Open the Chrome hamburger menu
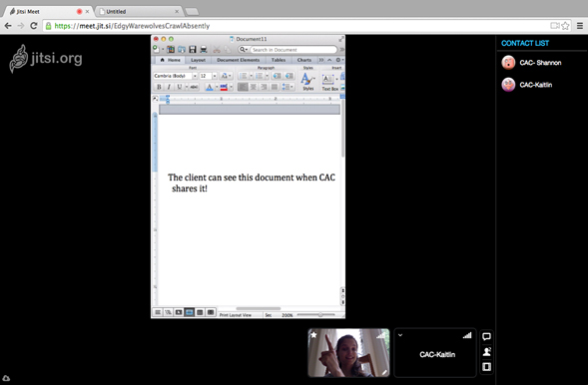 coord(580,26)
